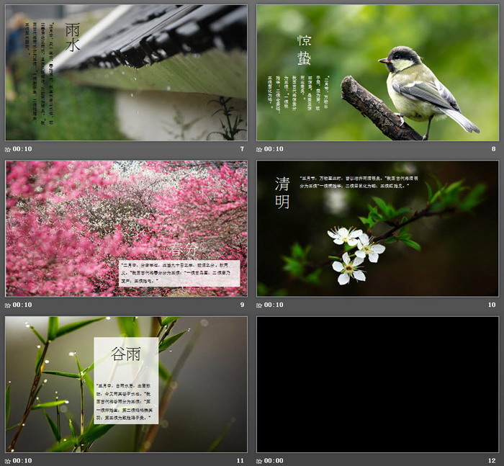The image size is (504, 466).
Task: Click the transition star icon under slide 11
Action: coord(8,460)
